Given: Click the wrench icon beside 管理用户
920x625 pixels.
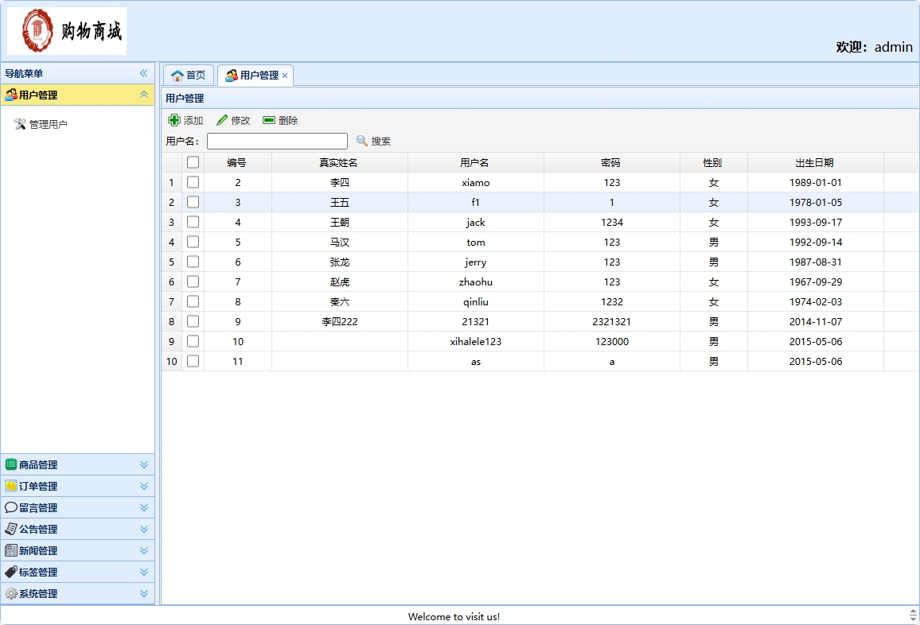Looking at the screenshot, I should [x=21, y=124].
